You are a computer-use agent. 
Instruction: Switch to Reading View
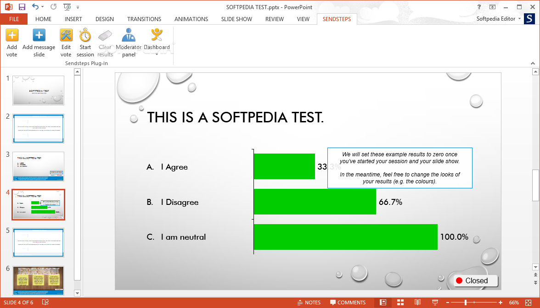click(417, 302)
